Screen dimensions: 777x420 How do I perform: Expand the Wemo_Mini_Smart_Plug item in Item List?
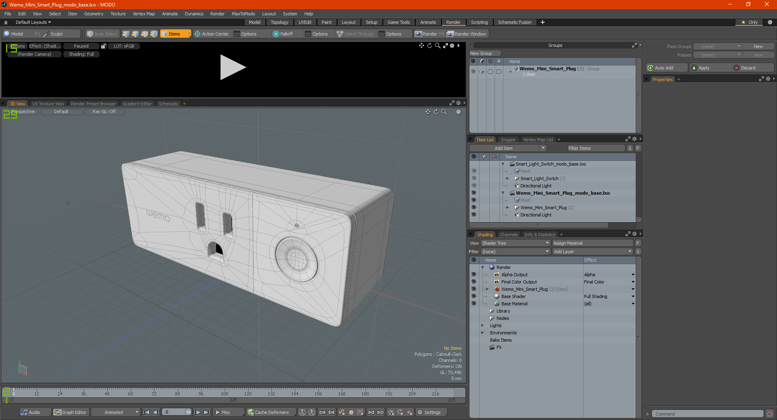point(508,208)
